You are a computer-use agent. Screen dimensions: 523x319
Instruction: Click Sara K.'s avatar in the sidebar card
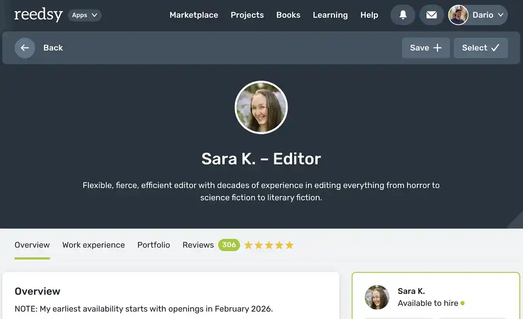pos(377,298)
